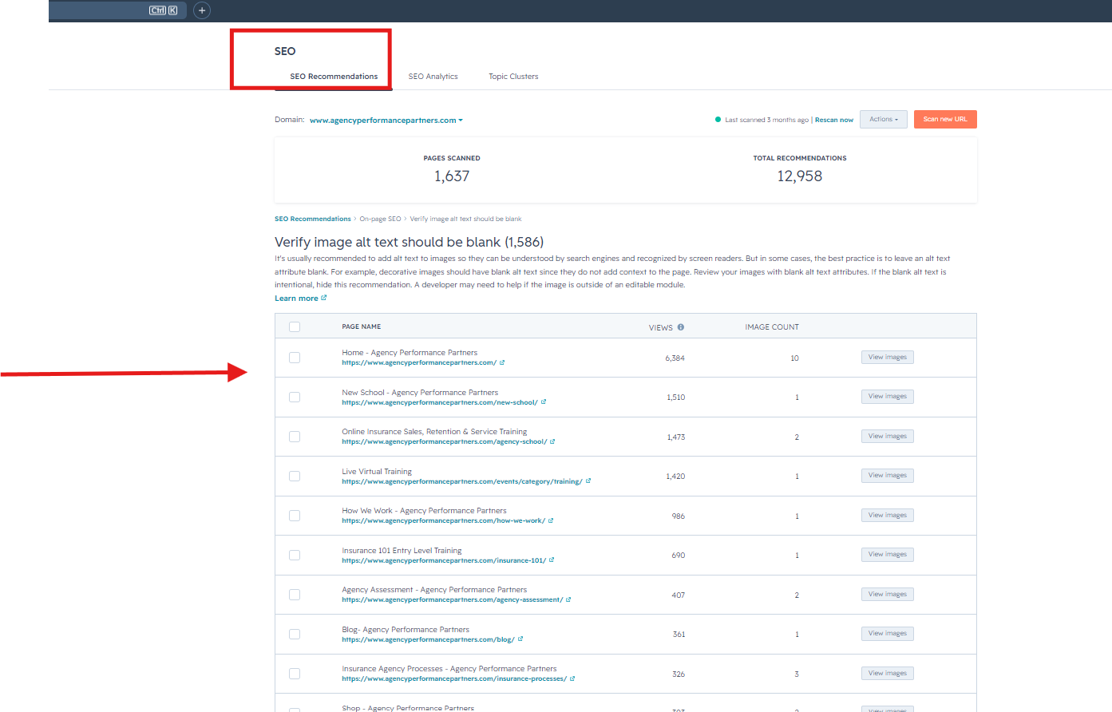Viewport: 1112px width, 712px height.
Task: View images for the How We Work row
Action: tap(888, 515)
